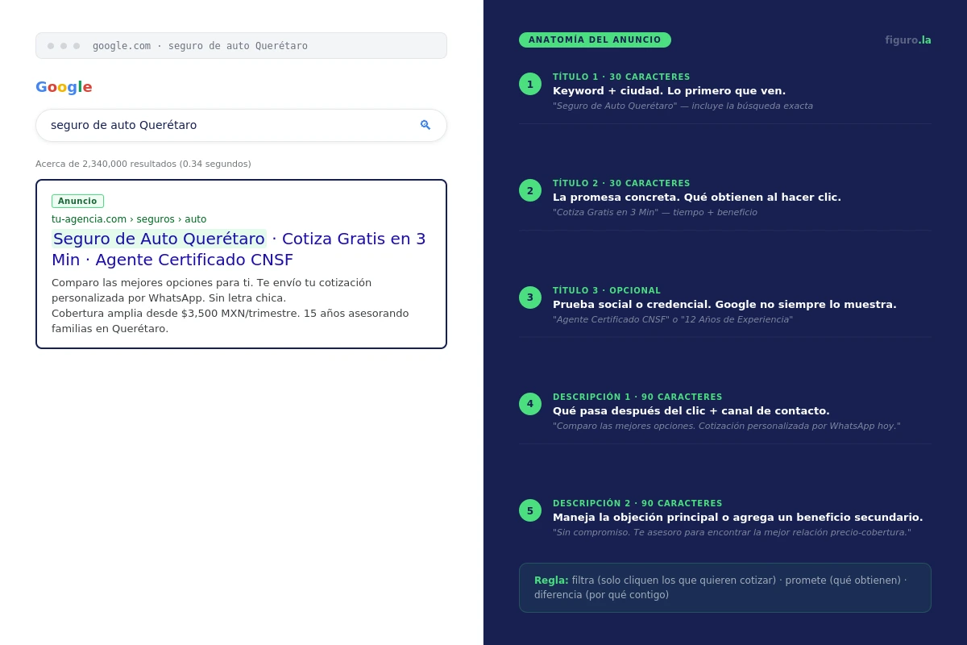Click the 'ANATOMÍA DEL ANUNCIO' green pill
Image resolution: width=967 pixels, height=645 pixels.
[x=595, y=40]
